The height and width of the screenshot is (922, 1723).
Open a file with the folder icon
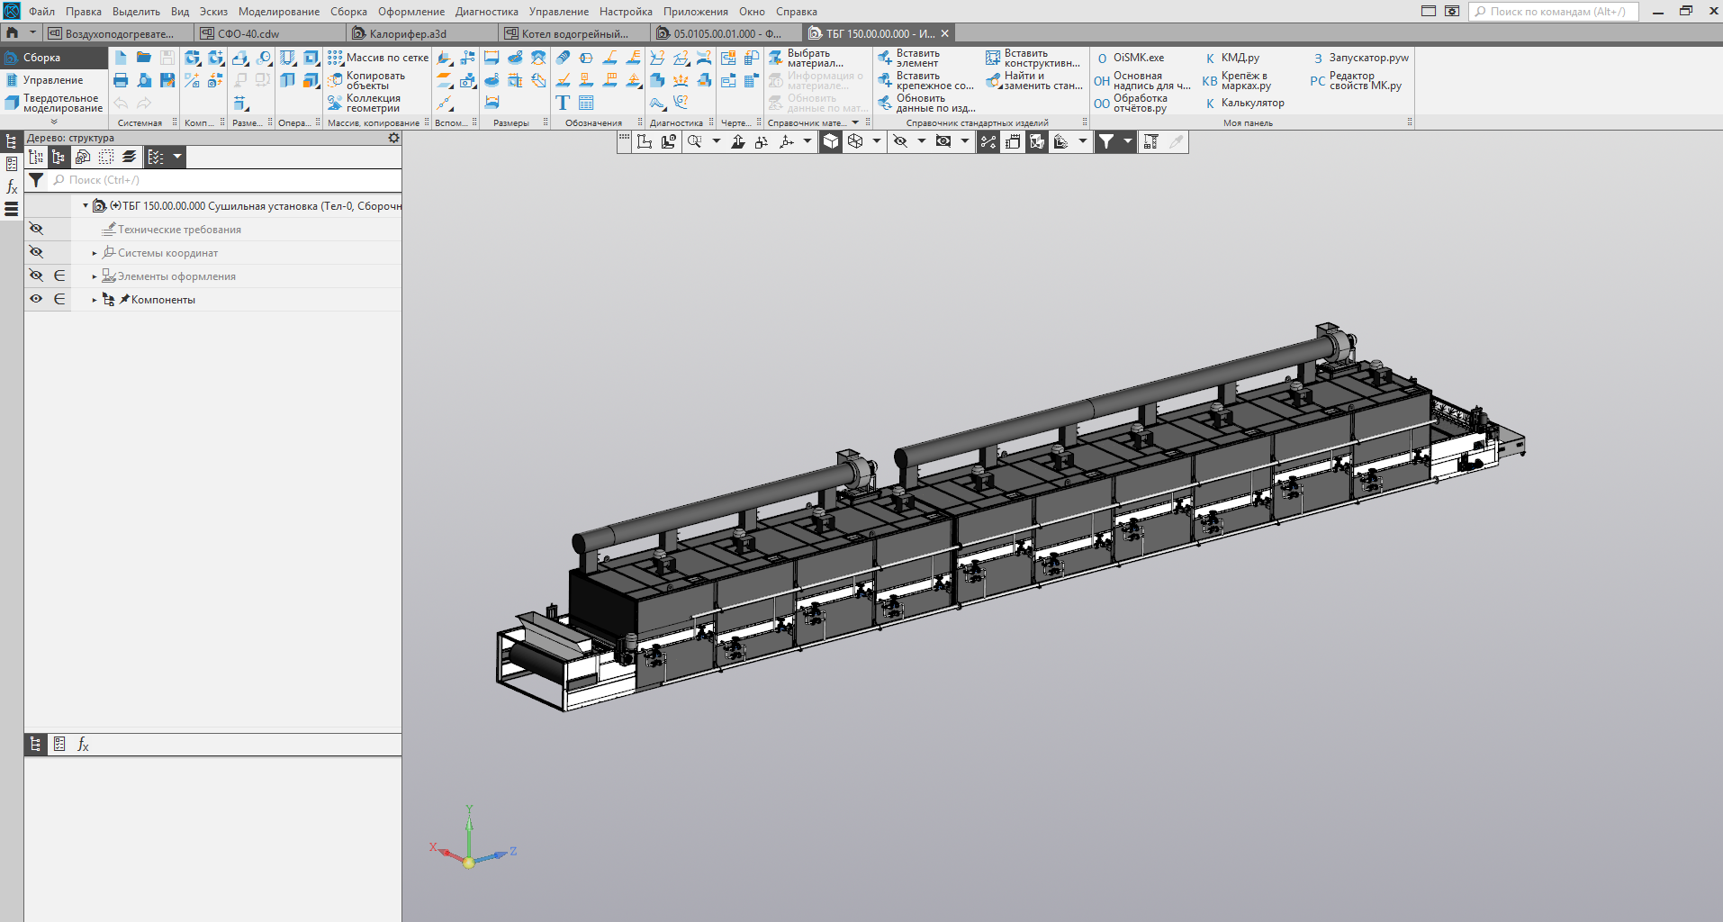(x=144, y=58)
